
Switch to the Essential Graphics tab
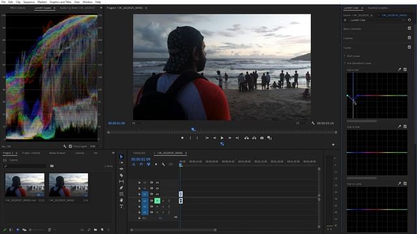pos(378,8)
